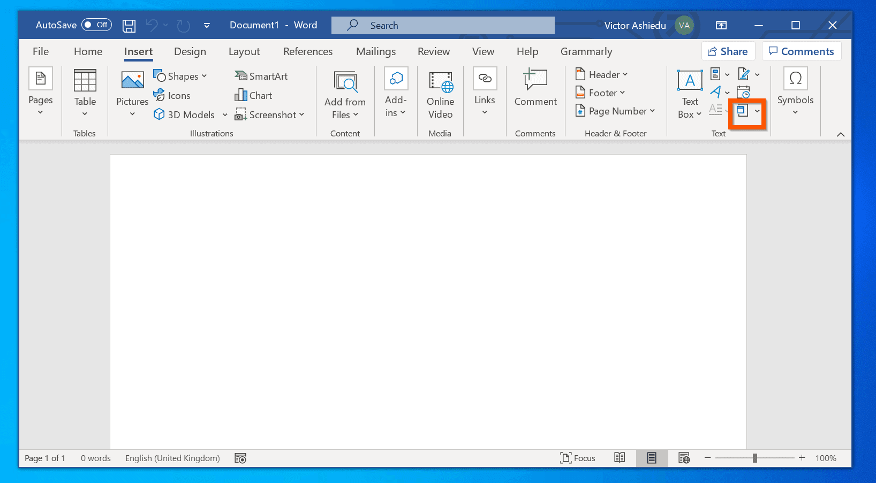Image resolution: width=876 pixels, height=483 pixels.
Task: Switch to the Review tab
Action: [x=434, y=51]
